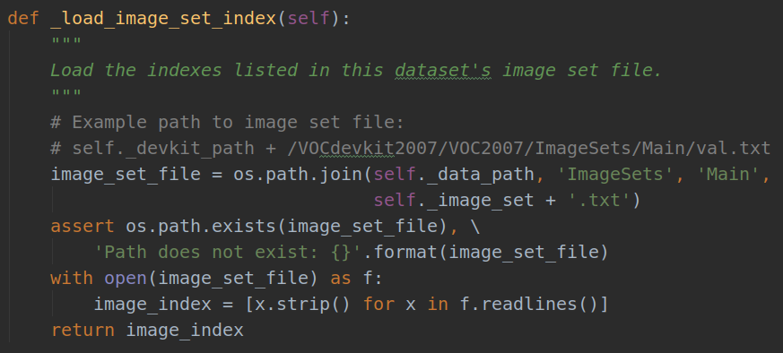Click the variable image_set_file in assignment
The image size is (783, 353).
click(x=126, y=174)
